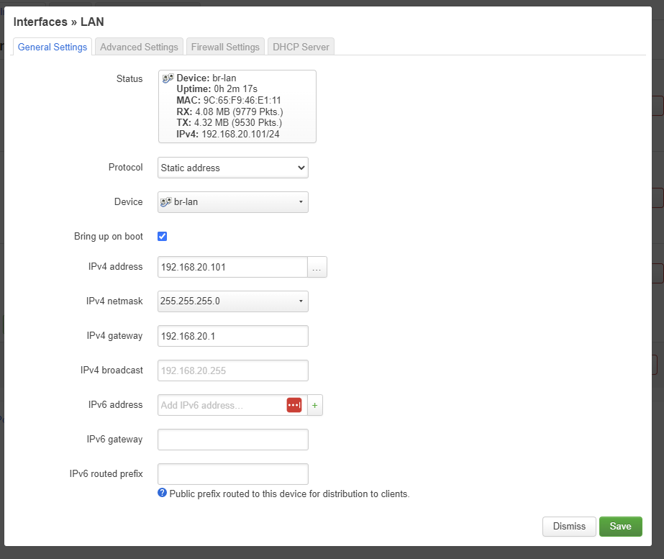This screenshot has width=664, height=559.
Task: Click into the IPv6 gateway field
Action: [x=232, y=440]
